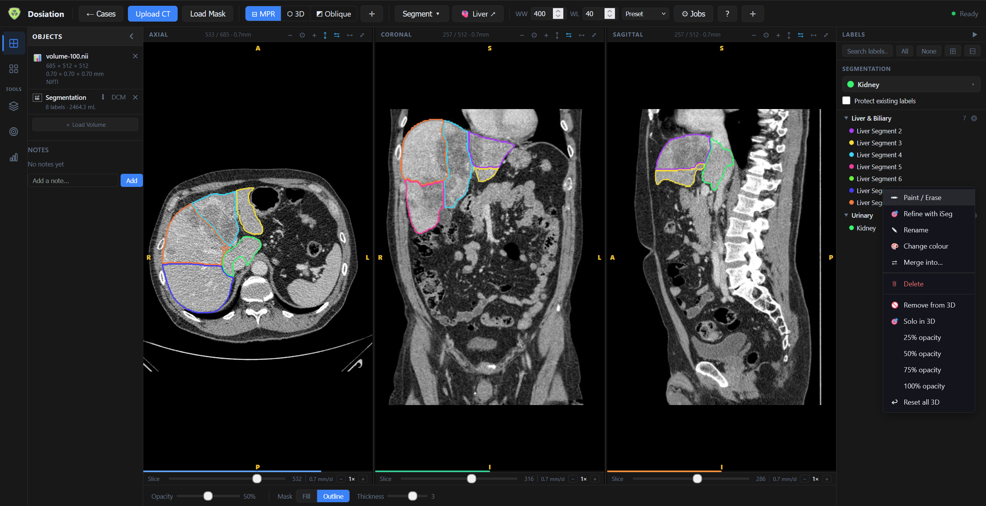Maximize the Coronal viewport

coord(594,35)
